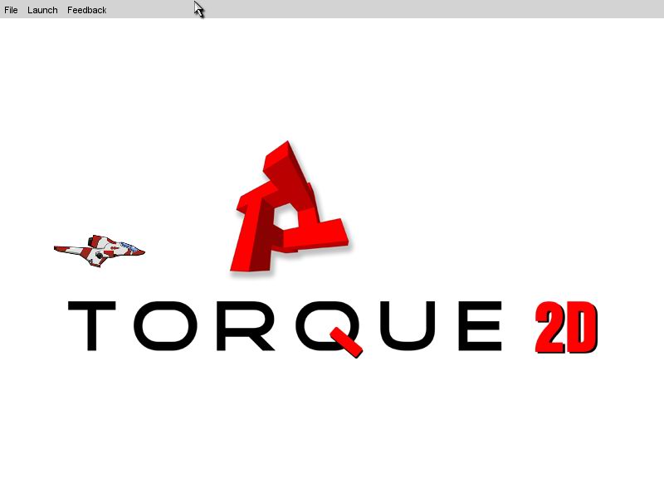
Task: Click the red-and-white spaceship sprite
Action: [x=100, y=251]
